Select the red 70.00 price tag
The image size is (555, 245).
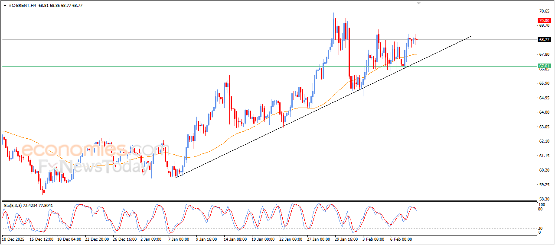(x=544, y=21)
